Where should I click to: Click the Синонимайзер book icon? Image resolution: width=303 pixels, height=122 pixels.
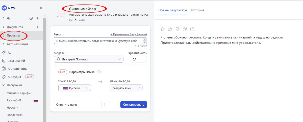click(x=60, y=14)
